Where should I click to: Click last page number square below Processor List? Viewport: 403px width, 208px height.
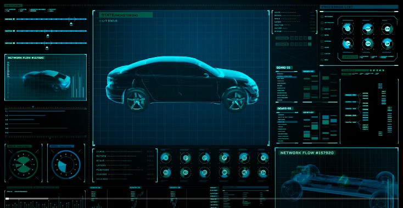[383, 70]
